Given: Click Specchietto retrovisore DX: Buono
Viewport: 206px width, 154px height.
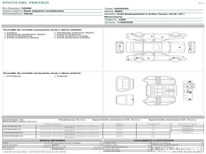Looking at the screenshot, I should pyautogui.click(x=116, y=120).
